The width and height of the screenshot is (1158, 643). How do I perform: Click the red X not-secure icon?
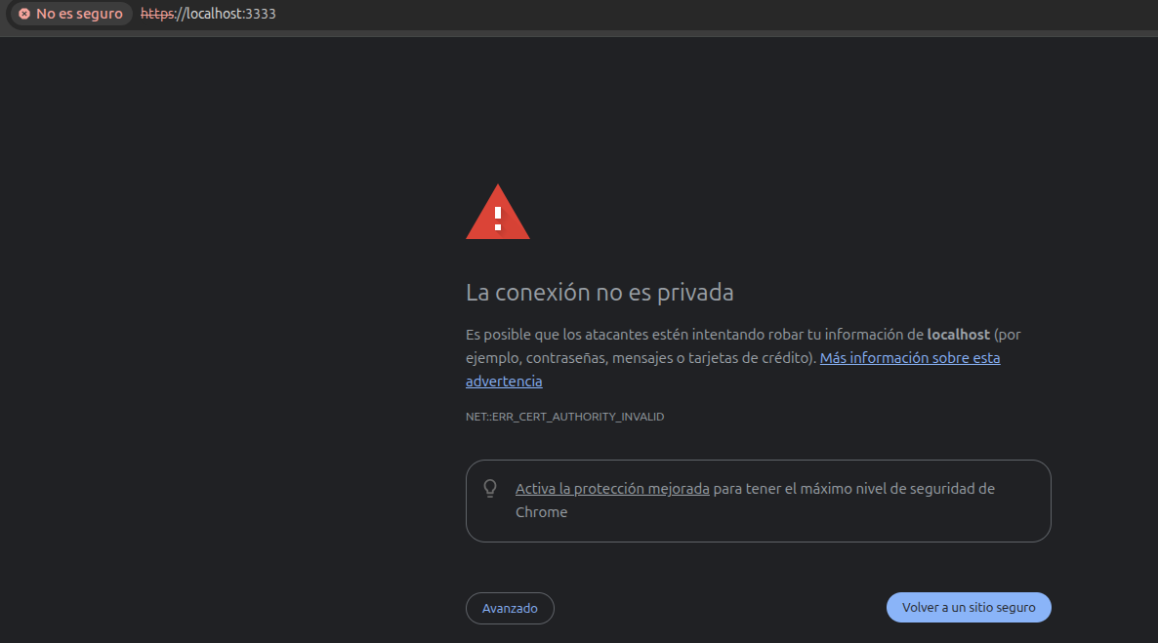pos(24,14)
